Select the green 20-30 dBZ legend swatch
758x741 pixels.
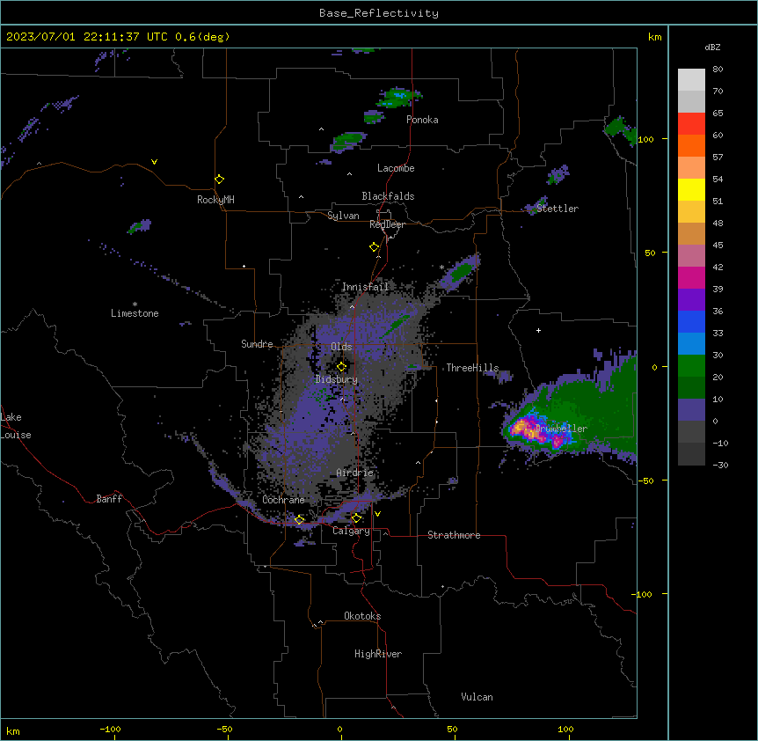click(x=691, y=366)
